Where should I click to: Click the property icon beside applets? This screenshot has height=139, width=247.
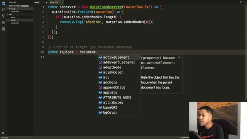click(100, 92)
